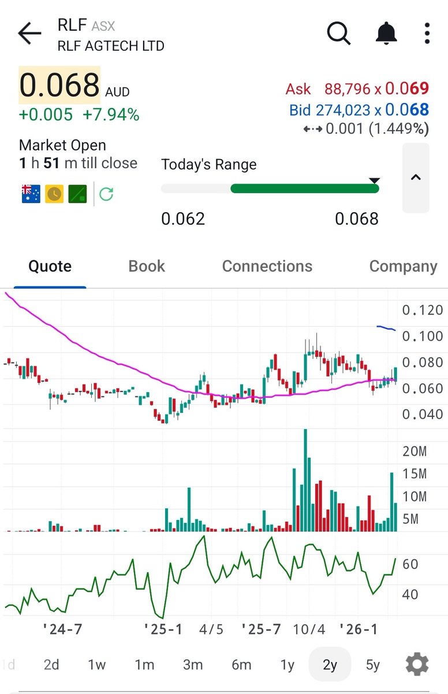Tap the '24-7 date axis label
The width and height of the screenshot is (448, 694).
[x=63, y=629]
